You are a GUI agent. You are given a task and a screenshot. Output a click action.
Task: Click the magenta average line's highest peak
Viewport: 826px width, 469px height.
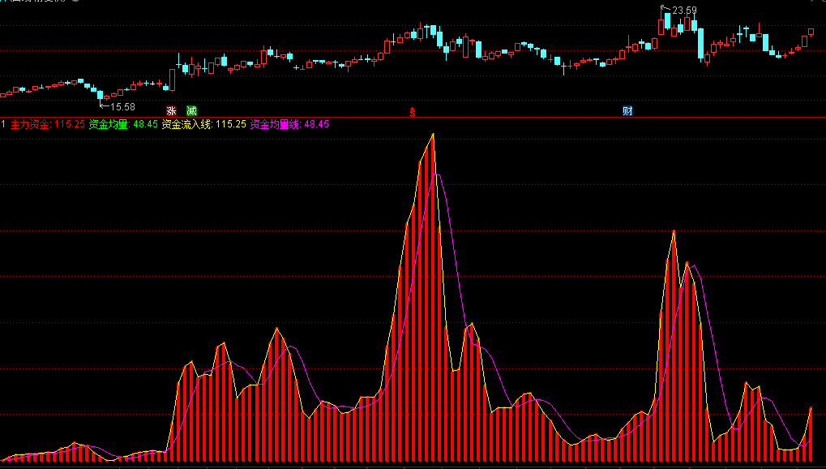[x=437, y=174]
